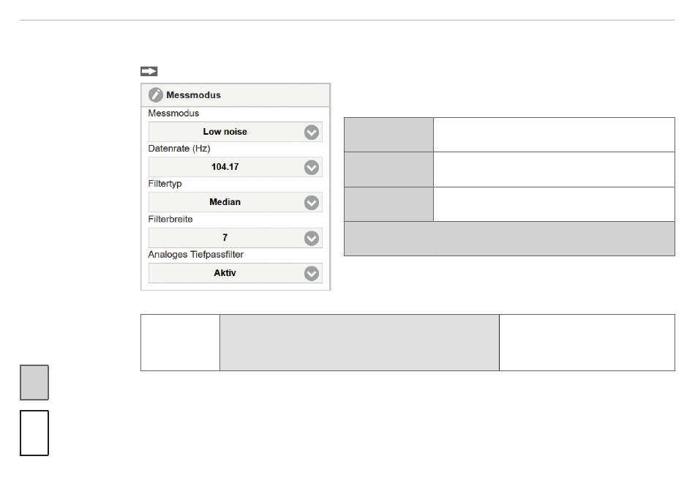The height and width of the screenshot is (481, 695).
Task: Select the Messmodus field label
Action: pyautogui.click(x=173, y=113)
